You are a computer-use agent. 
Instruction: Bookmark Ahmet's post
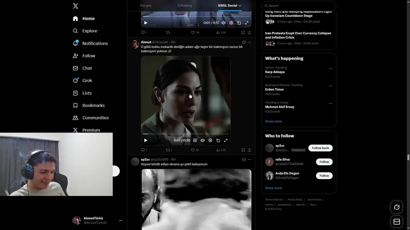tap(243, 150)
